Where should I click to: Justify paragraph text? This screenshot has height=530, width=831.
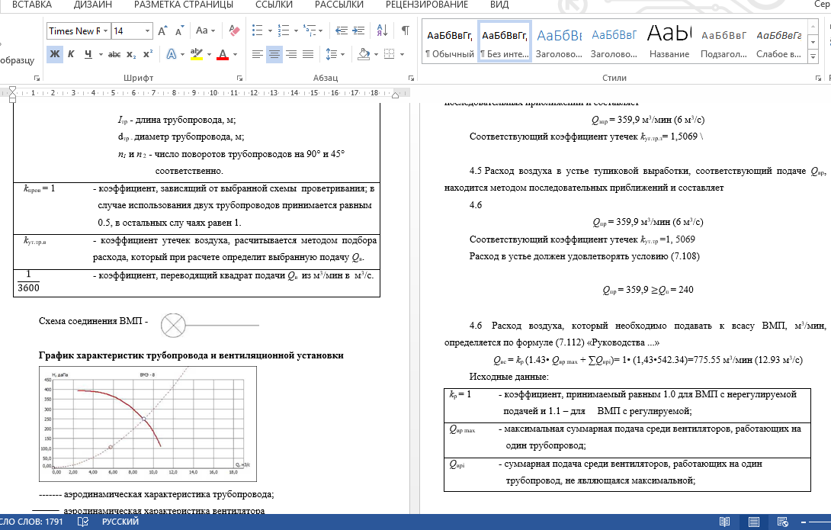point(308,54)
